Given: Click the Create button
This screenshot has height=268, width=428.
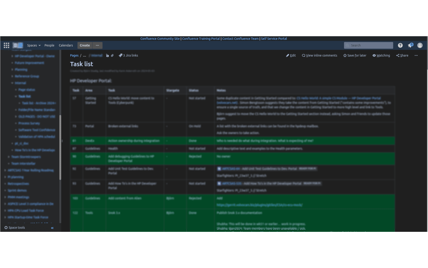Looking at the screenshot, I should (85, 45).
